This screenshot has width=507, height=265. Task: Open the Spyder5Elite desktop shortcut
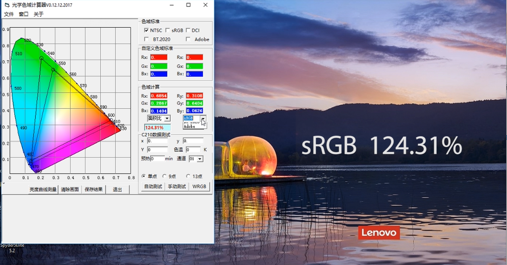12,248
